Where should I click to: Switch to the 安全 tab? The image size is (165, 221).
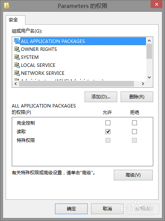[x=13, y=20]
